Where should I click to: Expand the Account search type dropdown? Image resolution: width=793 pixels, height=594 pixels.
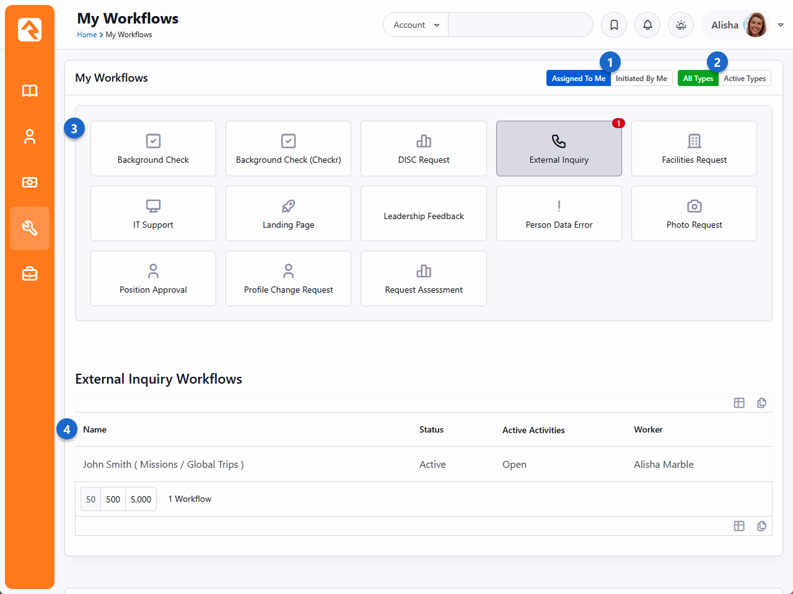pyautogui.click(x=416, y=25)
